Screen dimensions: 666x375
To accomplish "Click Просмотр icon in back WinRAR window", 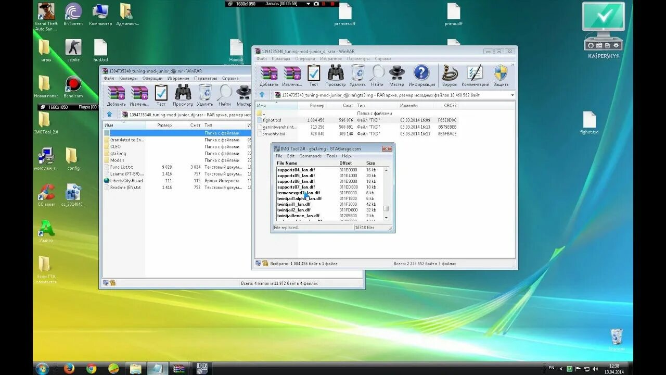I will pos(183,96).
